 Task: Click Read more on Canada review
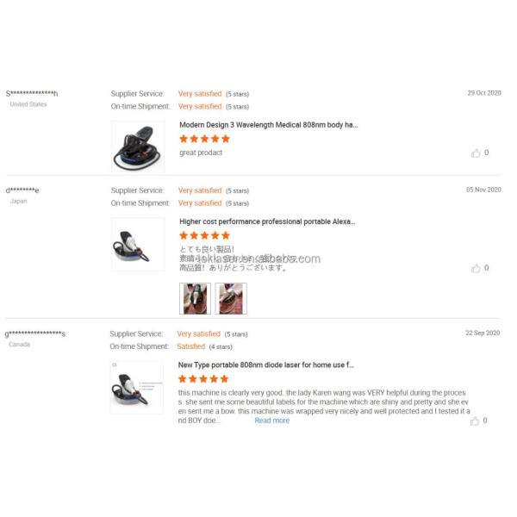tap(272, 420)
